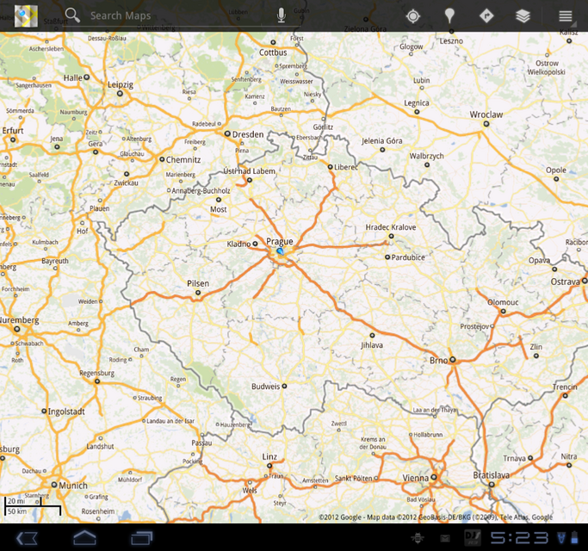Select the Brno city marker
588x551 pixels.
[x=452, y=361]
